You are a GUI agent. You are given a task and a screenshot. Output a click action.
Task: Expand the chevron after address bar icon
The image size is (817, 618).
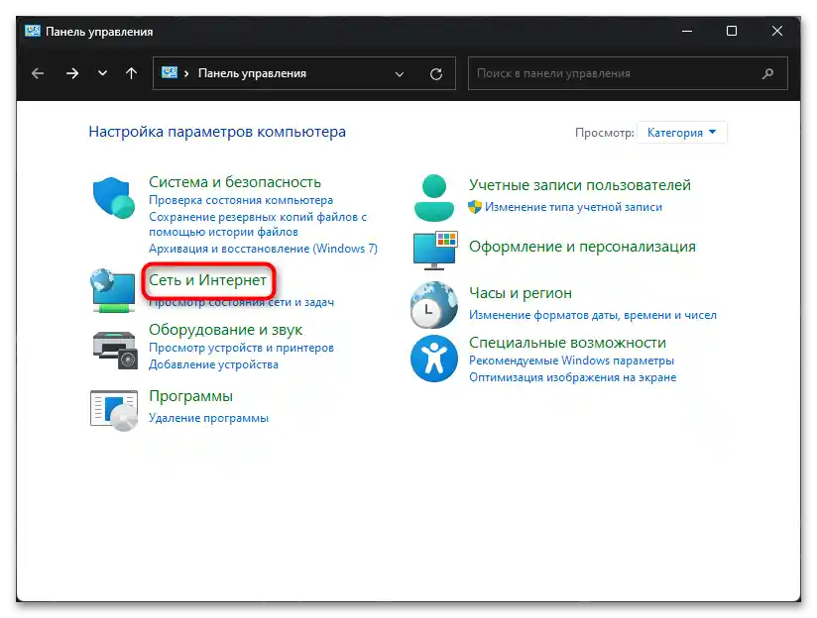186,73
